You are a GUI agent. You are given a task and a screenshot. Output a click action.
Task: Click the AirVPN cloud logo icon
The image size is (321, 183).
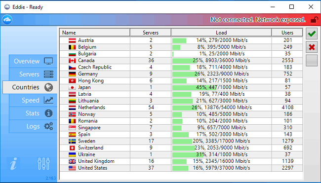click(x=7, y=20)
